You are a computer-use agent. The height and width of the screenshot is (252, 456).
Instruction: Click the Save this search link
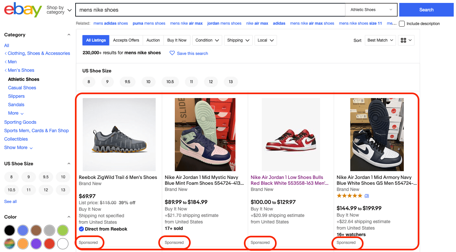pyautogui.click(x=192, y=53)
